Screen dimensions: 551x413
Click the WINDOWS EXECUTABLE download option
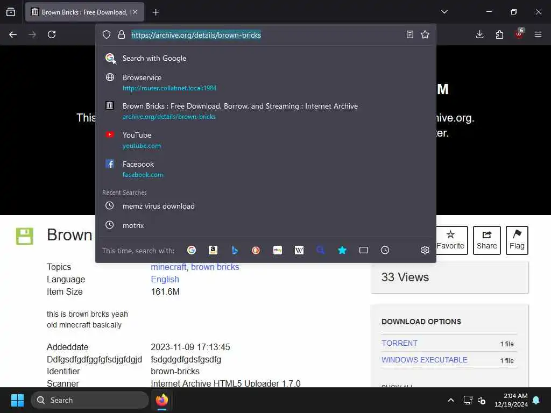click(x=425, y=360)
